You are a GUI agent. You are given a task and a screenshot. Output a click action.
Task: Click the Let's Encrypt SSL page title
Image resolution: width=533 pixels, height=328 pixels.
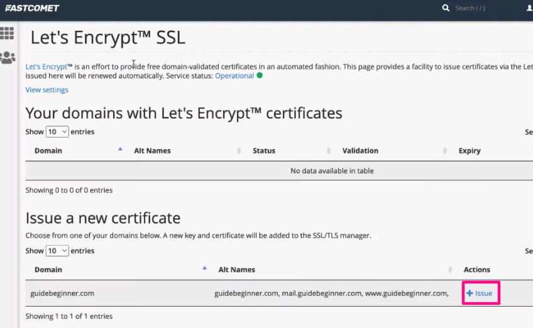click(107, 38)
